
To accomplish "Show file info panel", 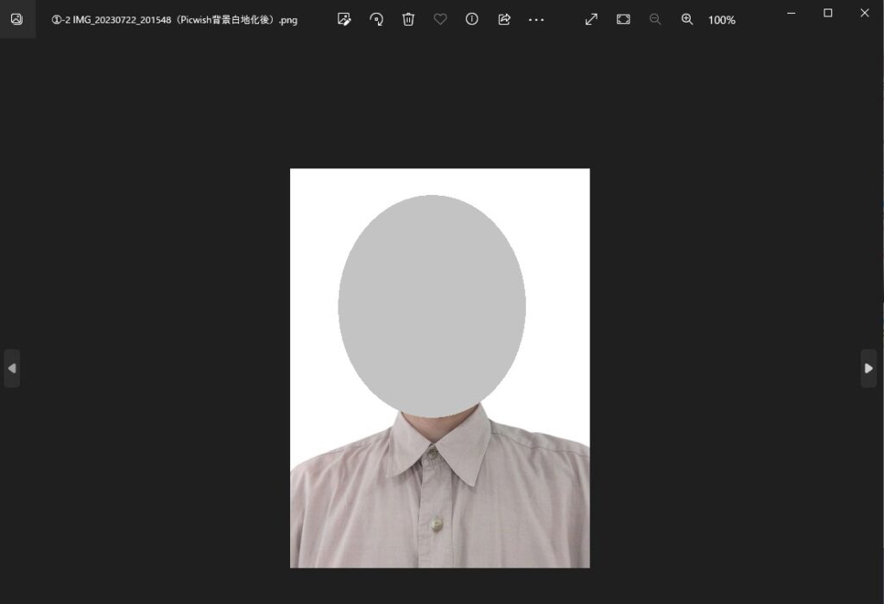I will pos(472,19).
